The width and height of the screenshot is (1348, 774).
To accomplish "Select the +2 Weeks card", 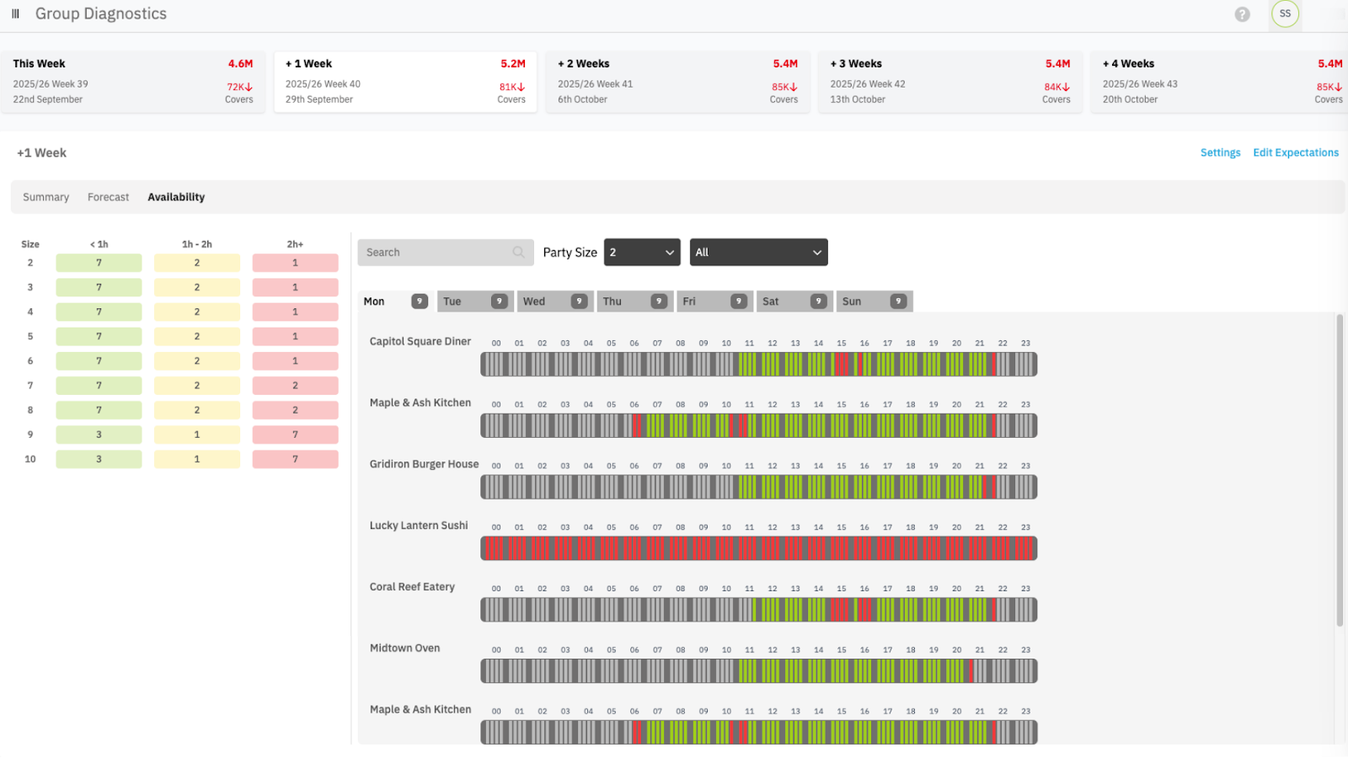I will point(677,82).
